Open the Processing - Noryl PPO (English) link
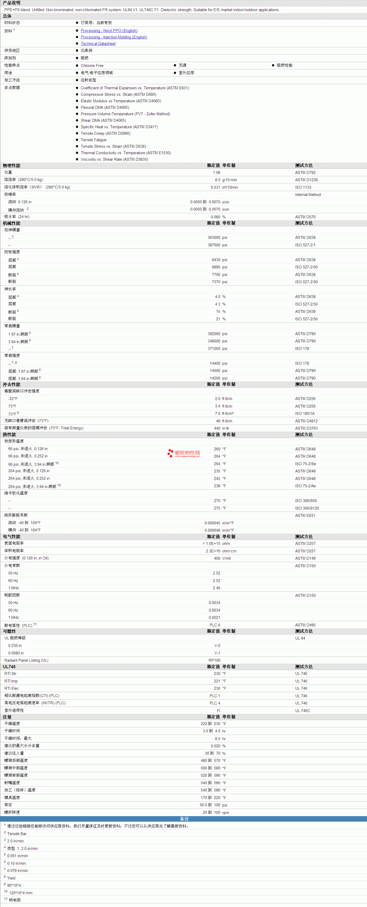This screenshot has width=367, height=907. point(109,31)
